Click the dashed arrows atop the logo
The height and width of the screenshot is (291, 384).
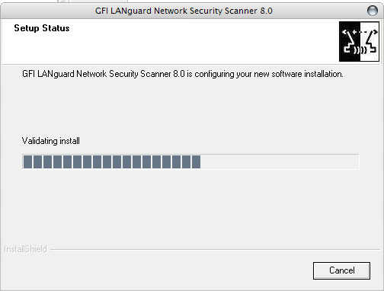pyautogui.click(x=360, y=32)
